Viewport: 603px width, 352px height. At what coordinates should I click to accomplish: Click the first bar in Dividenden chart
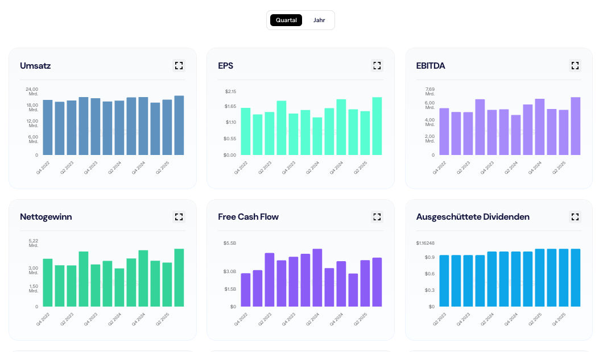click(444, 281)
